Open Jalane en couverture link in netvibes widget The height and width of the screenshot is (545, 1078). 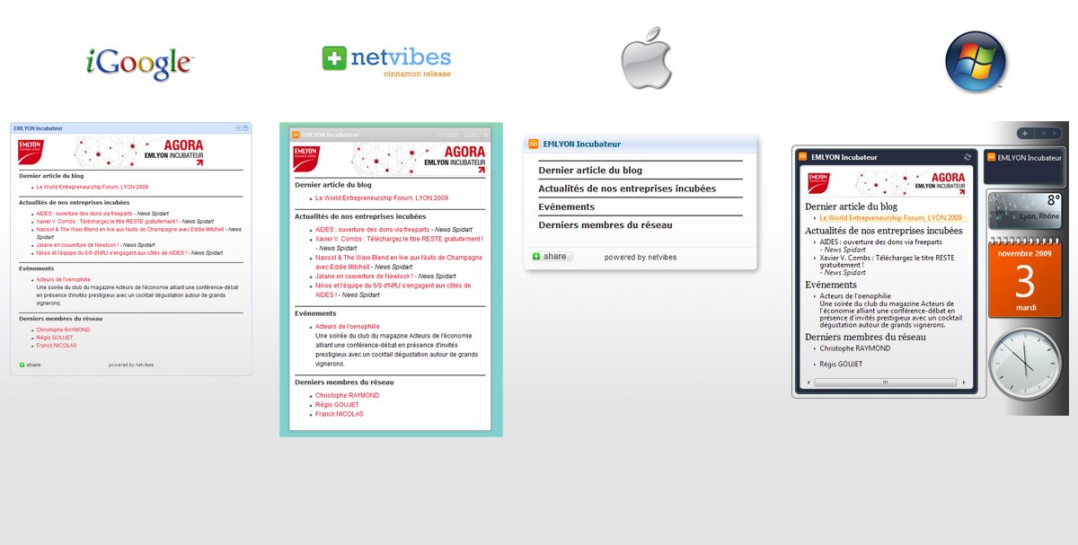click(365, 277)
